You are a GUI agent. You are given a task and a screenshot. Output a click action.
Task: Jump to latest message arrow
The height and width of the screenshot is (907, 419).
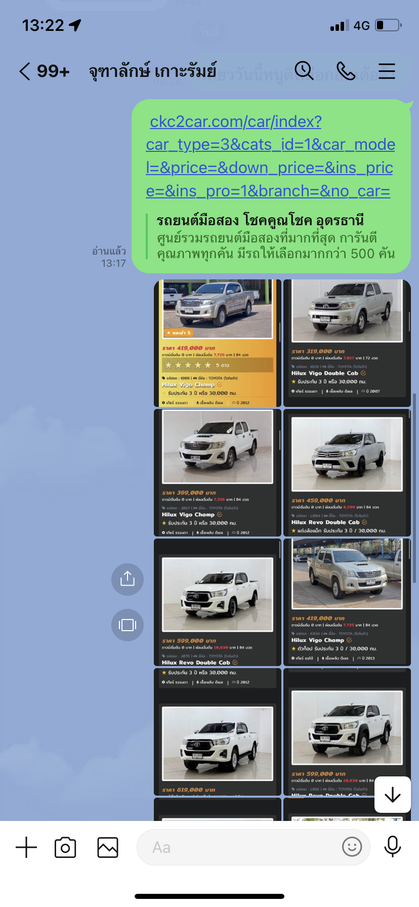coord(393,795)
